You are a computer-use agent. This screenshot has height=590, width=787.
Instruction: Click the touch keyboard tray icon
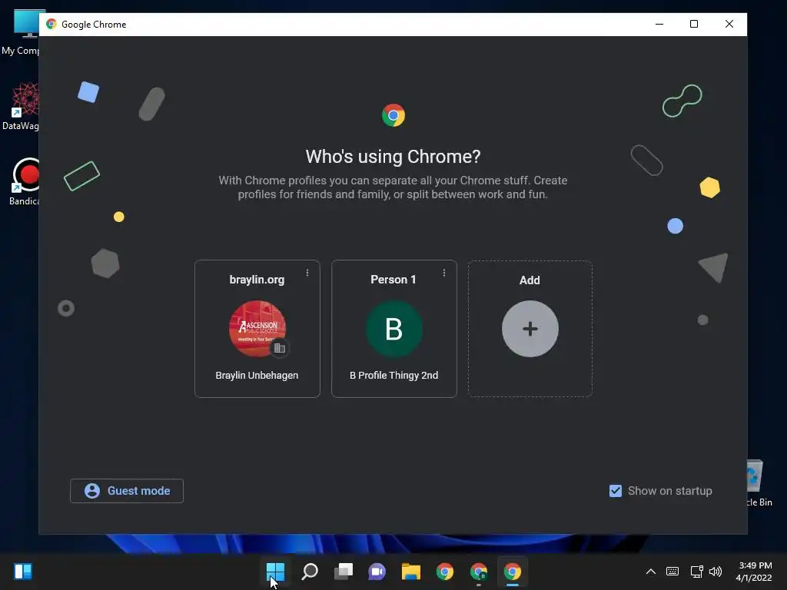point(672,572)
